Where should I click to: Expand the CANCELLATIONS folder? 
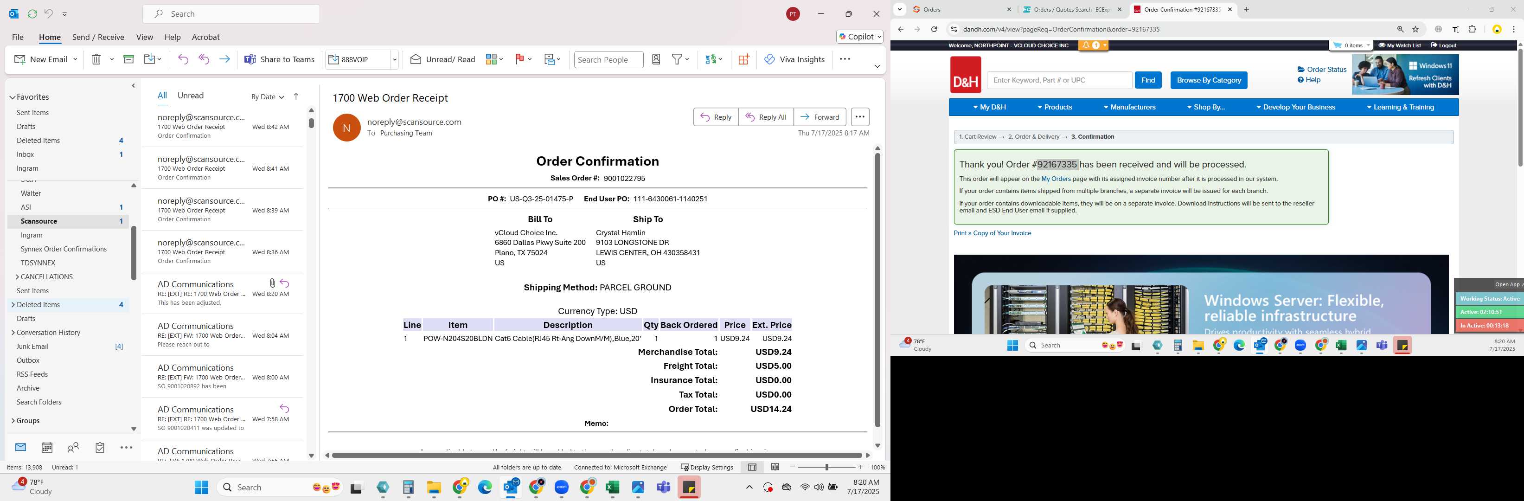(17, 277)
